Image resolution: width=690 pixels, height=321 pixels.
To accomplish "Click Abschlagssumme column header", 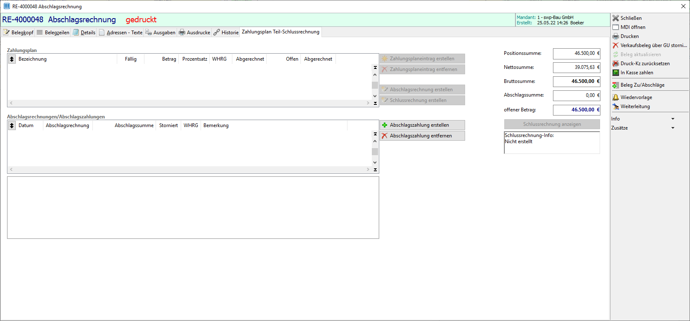I will pyautogui.click(x=125, y=125).
